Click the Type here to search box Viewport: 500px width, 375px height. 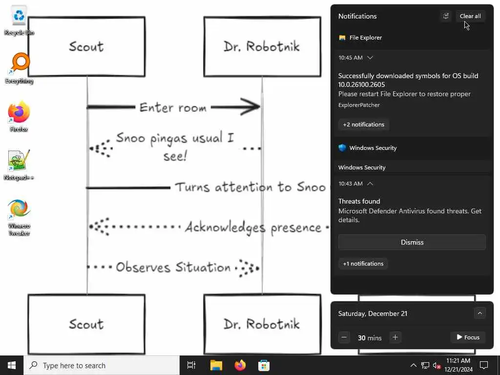[102, 365]
